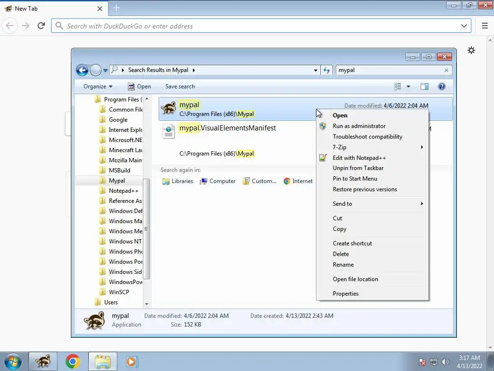This screenshot has width=494, height=371.
Task: Open new tab page settings gear
Action: point(471,50)
